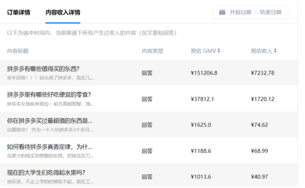Click 回答 type in 大学生们吃得起水果 row
The height and width of the screenshot is (188, 305).
pyautogui.click(x=147, y=177)
